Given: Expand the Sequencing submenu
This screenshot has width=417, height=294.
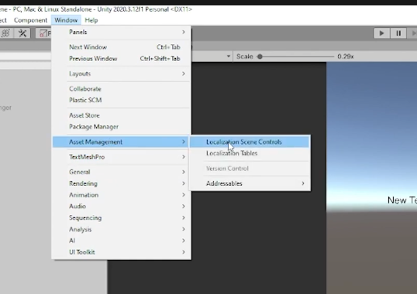Looking at the screenshot, I should (x=122, y=217).
